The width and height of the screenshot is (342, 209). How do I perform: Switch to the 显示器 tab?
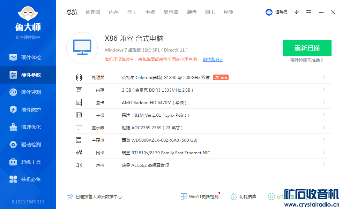pyautogui.click(x=171, y=12)
